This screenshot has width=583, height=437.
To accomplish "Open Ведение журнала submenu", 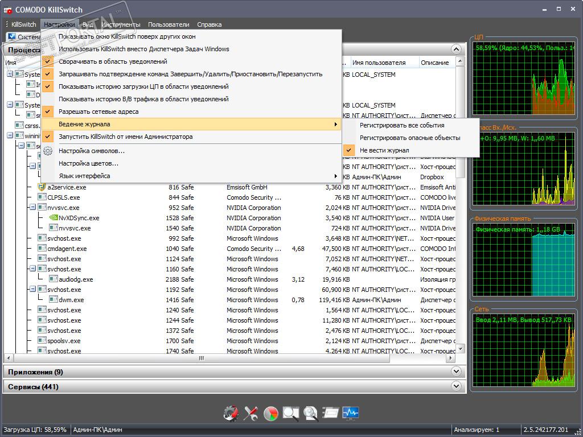I will click(x=191, y=124).
